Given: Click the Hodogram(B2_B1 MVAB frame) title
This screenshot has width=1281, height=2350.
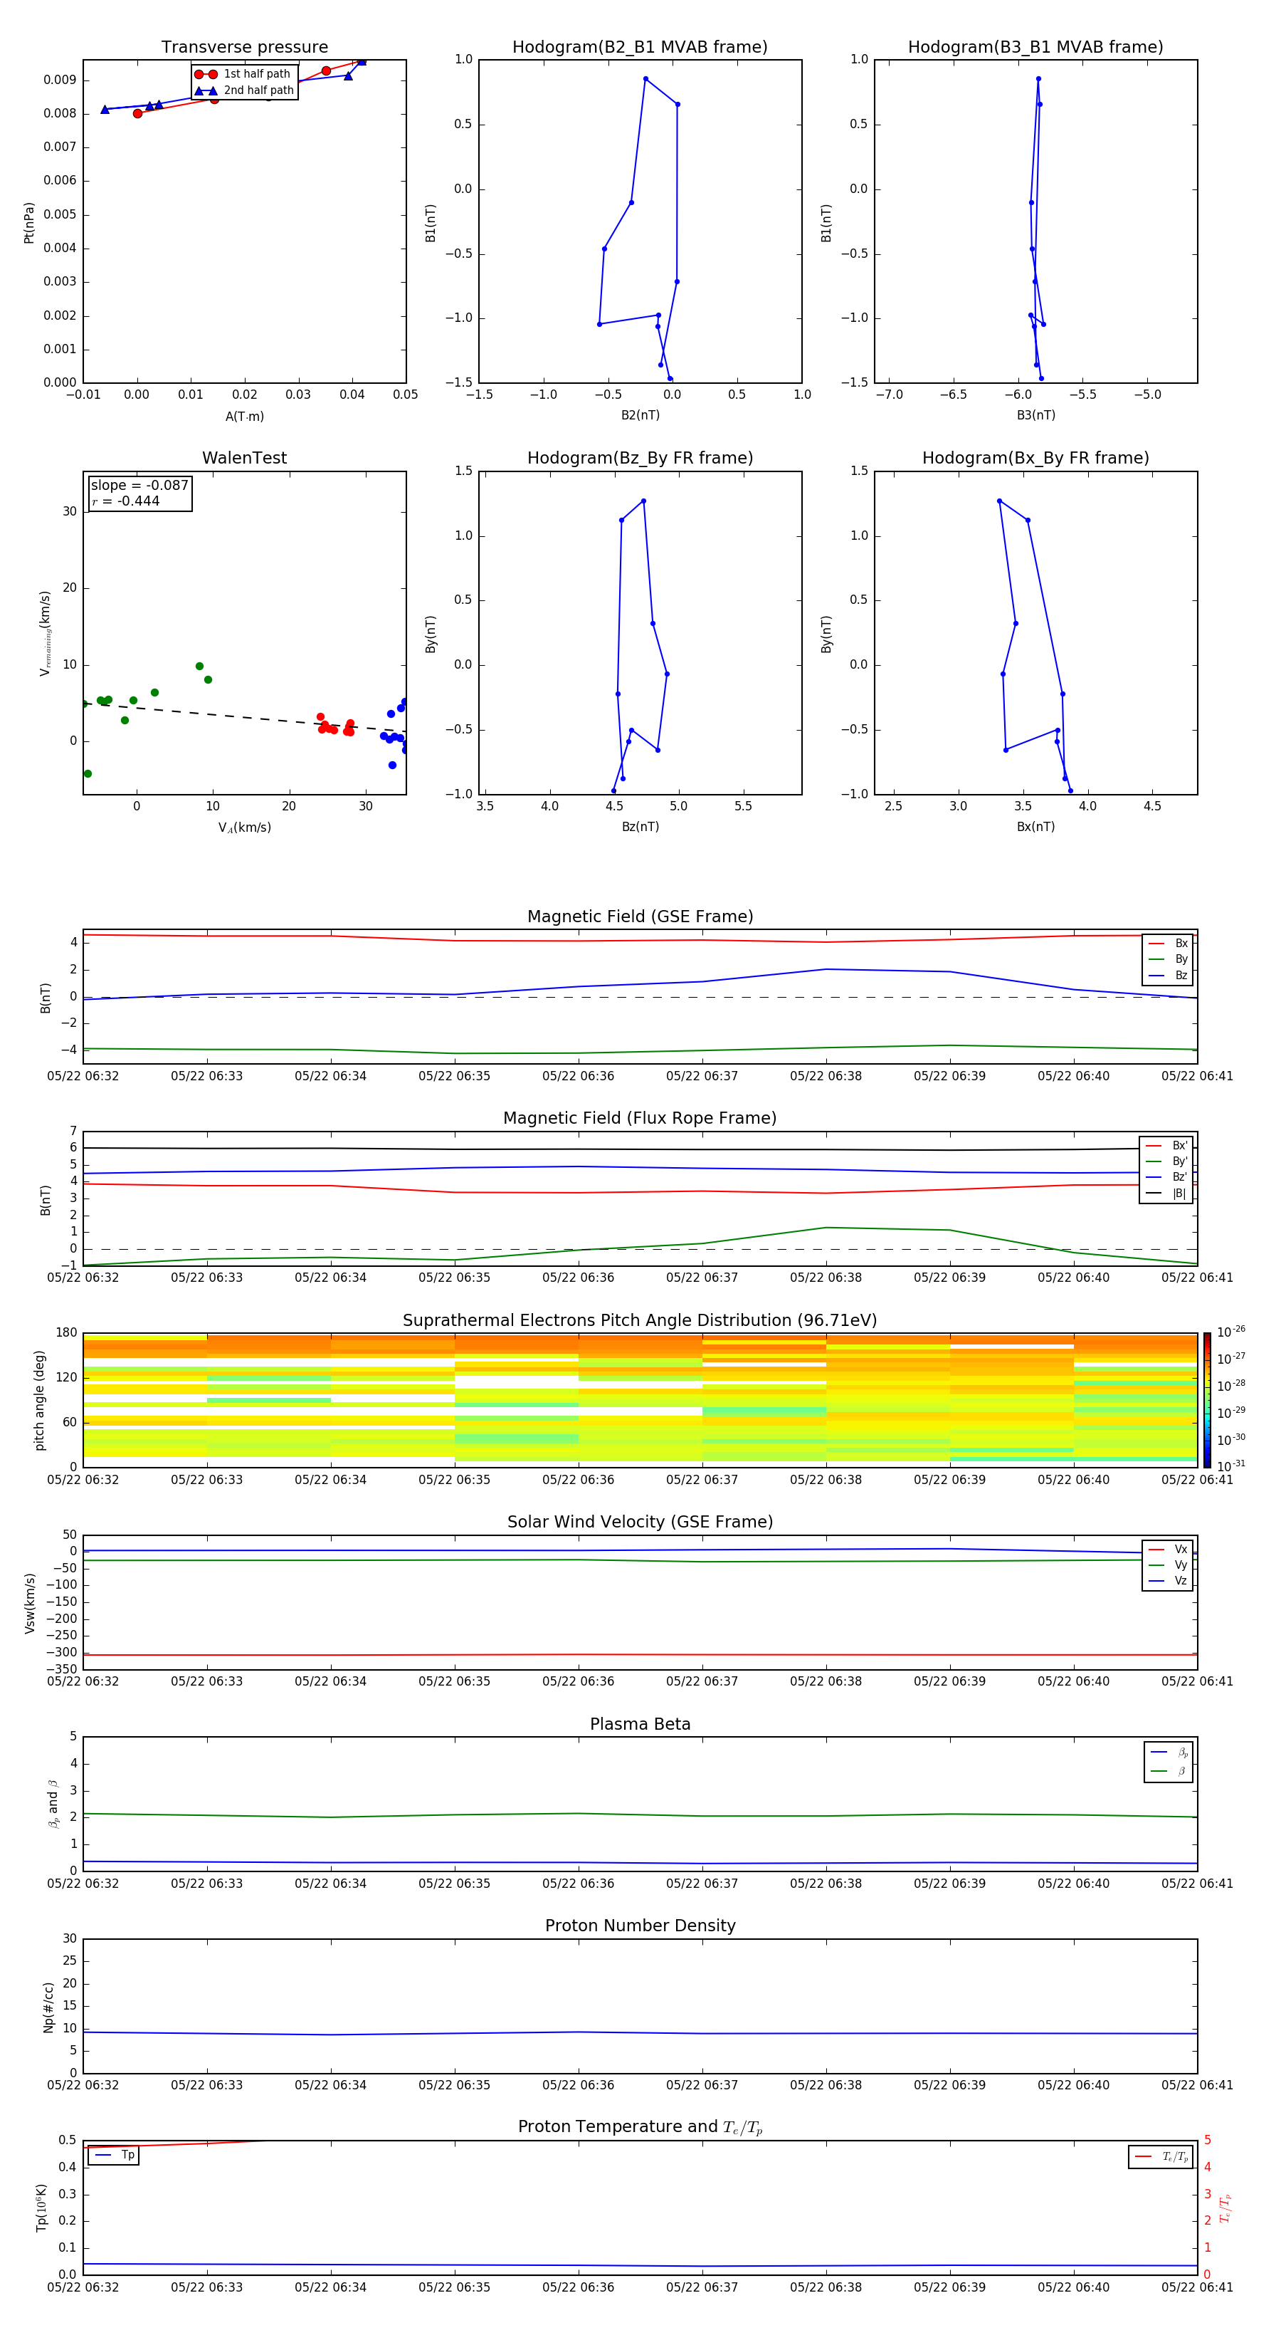Looking at the screenshot, I should click(640, 48).
